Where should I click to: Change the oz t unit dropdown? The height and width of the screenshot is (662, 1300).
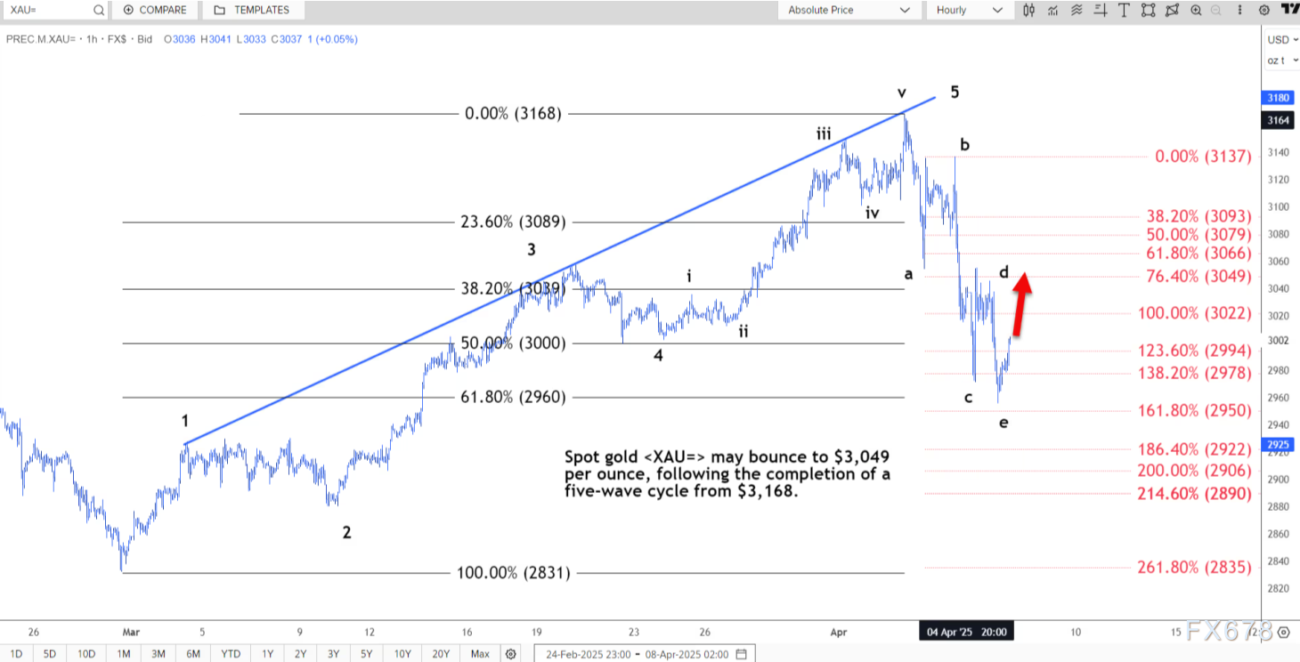(1281, 61)
